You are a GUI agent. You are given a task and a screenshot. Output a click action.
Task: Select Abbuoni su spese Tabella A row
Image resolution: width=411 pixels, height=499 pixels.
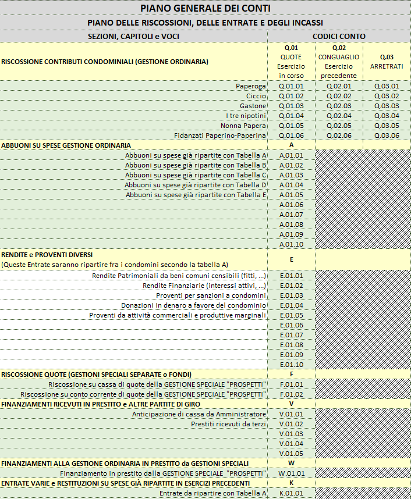click(x=133, y=155)
